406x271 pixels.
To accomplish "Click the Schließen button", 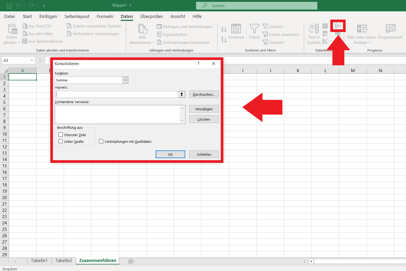I will click(x=204, y=154).
